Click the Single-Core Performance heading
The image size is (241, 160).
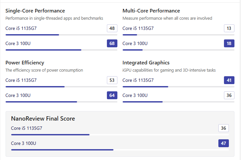tap(35, 11)
